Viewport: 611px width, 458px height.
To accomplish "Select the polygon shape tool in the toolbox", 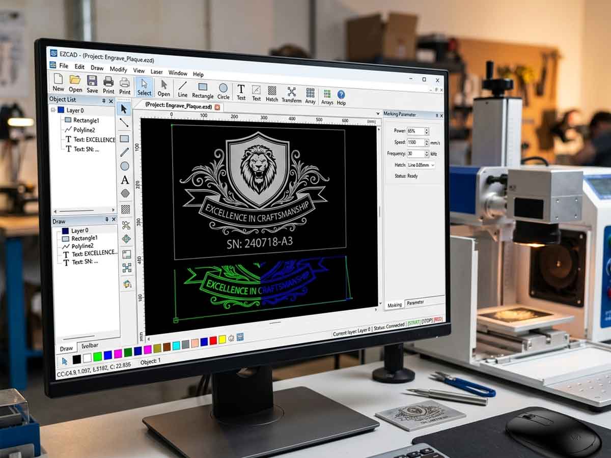I will click(125, 193).
